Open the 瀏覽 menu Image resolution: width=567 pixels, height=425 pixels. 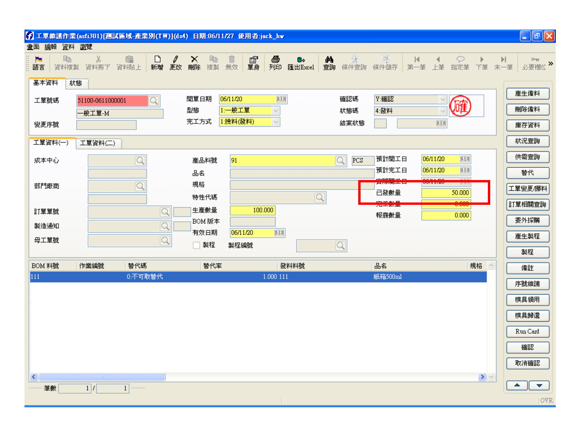(x=86, y=47)
